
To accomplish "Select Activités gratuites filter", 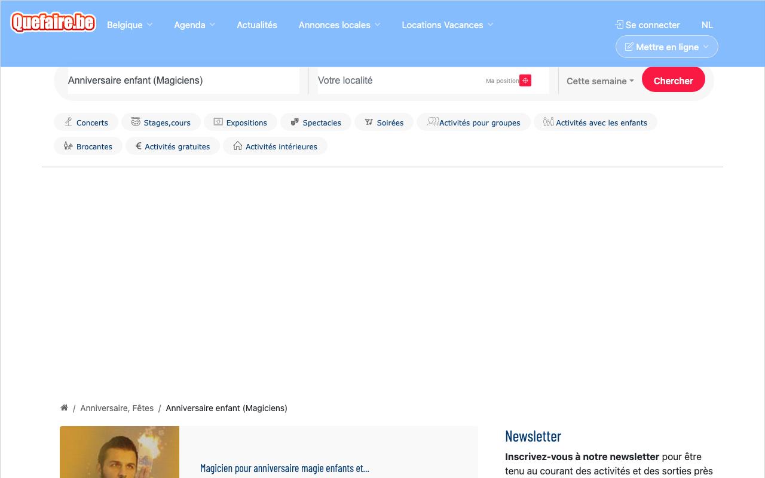I will click(173, 146).
